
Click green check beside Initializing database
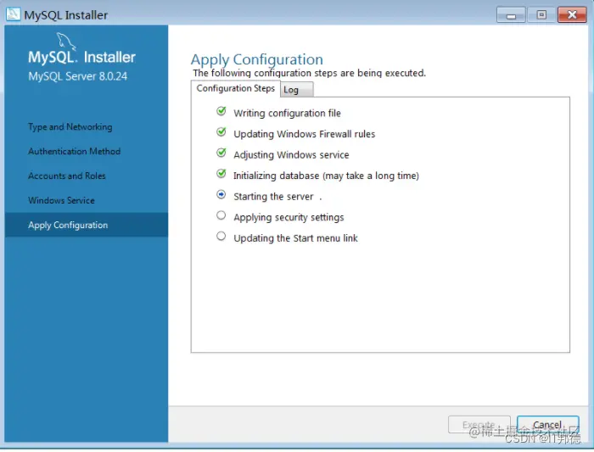tap(221, 173)
